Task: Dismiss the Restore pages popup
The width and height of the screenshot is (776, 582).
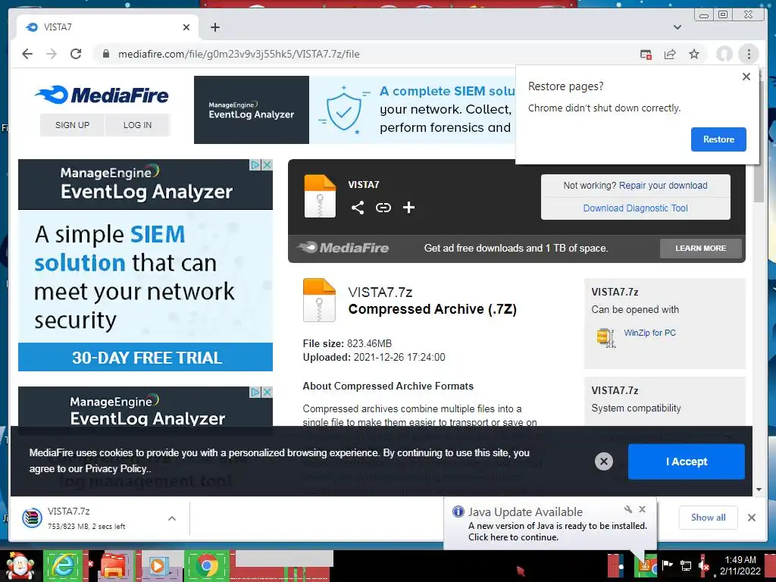Action: (746, 77)
